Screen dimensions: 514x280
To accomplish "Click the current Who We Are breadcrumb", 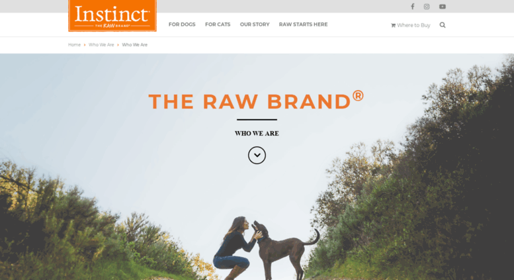I will pyautogui.click(x=135, y=44).
